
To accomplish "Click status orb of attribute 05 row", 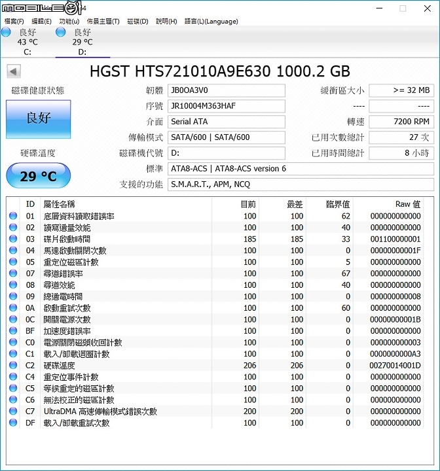I will pyautogui.click(x=13, y=262).
